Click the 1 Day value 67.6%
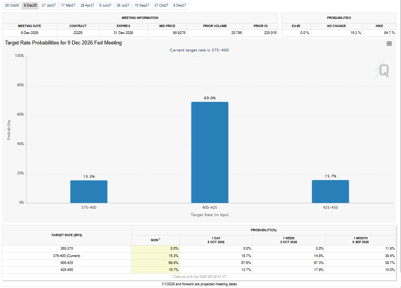 point(246,262)
